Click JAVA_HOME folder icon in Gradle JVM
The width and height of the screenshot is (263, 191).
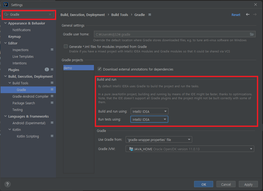coord(131,149)
